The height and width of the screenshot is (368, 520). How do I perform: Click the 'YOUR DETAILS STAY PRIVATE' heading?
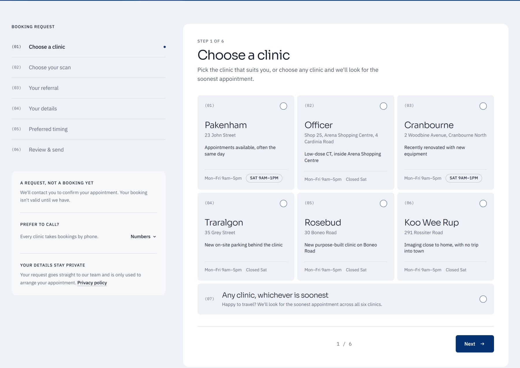click(x=53, y=265)
